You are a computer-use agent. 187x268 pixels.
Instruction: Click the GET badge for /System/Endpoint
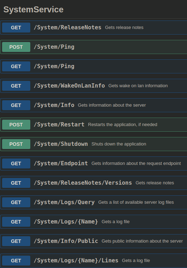16,163
